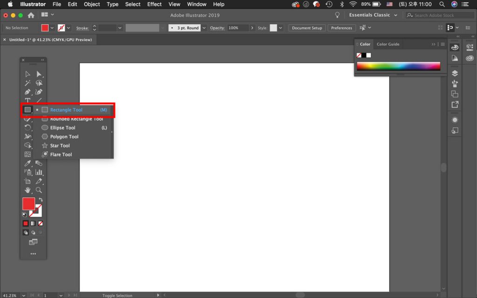The height and width of the screenshot is (298, 477).
Task: Open the Brushes panel icon in dock
Action: [x=455, y=83]
